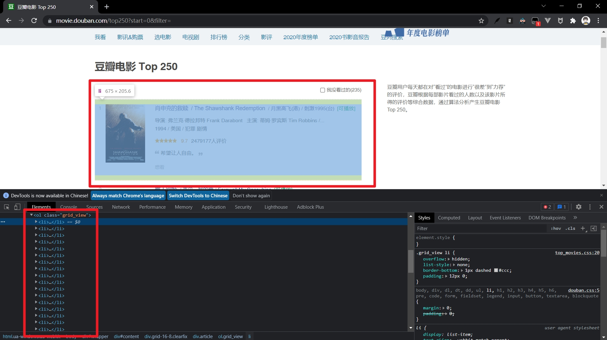Image resolution: width=607 pixels, height=340 pixels.
Task: Click the #ccc border color swatch
Action: [496, 271]
